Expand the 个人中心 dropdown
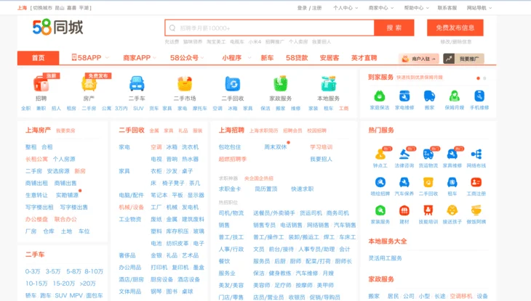The width and height of the screenshot is (531, 301). pos(346,8)
